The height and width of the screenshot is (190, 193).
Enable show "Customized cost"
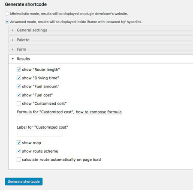click(x=19, y=103)
